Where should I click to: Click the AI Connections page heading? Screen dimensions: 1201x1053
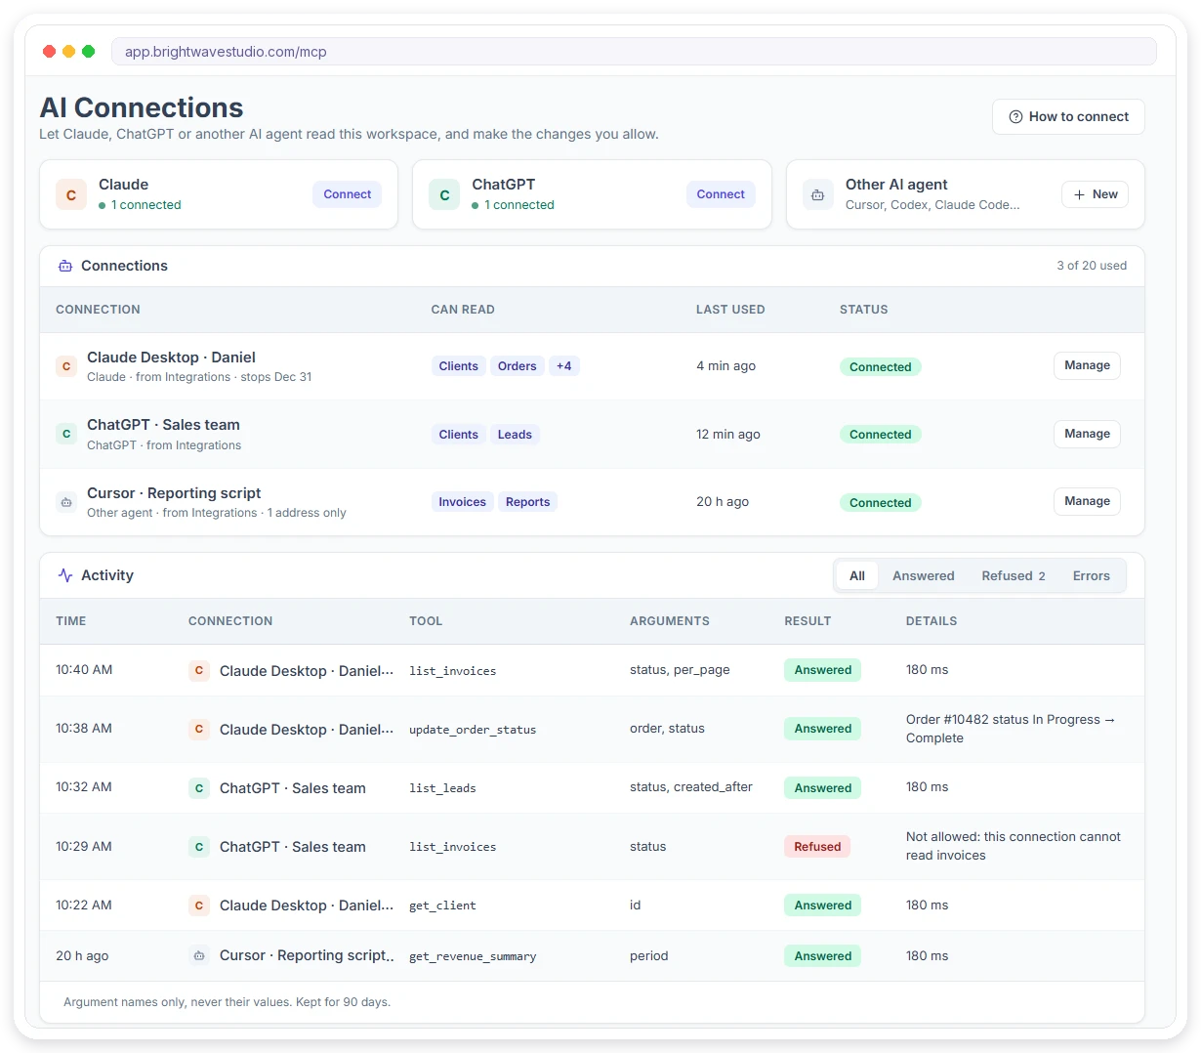tap(142, 107)
